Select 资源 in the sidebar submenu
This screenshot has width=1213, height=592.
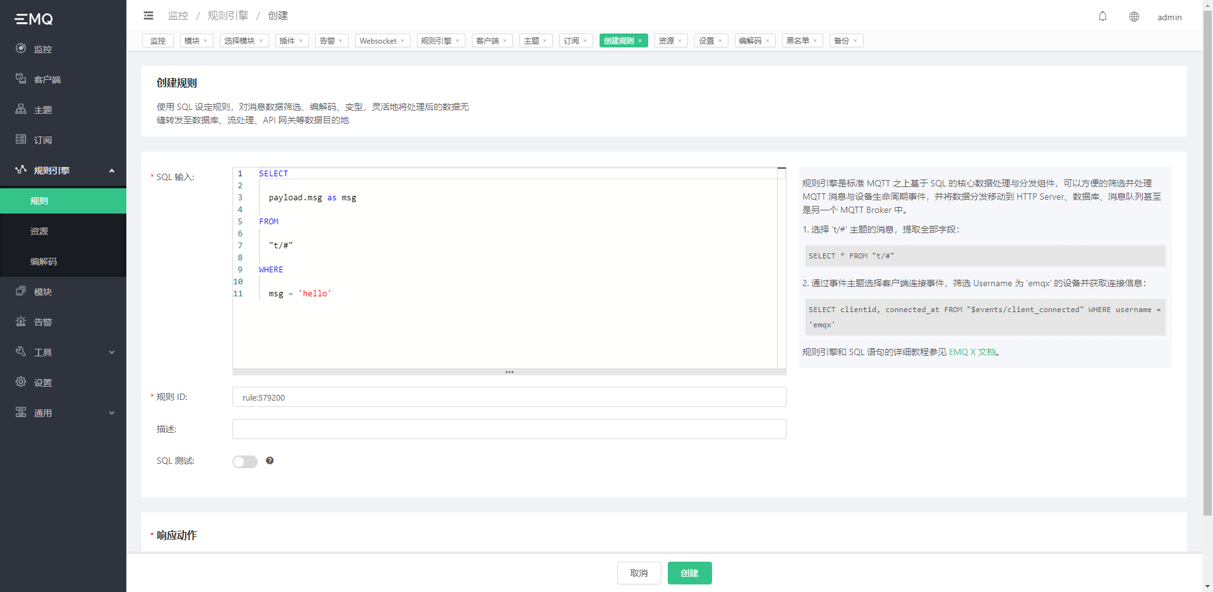tap(63, 231)
